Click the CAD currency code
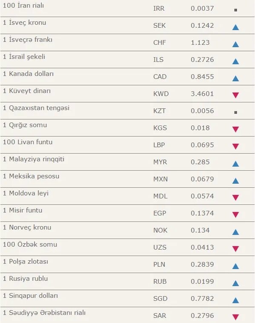Viewport: 255px width, 323px height. [x=160, y=77]
